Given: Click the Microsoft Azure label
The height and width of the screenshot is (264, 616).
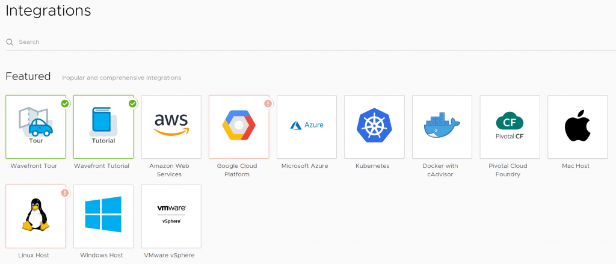Looking at the screenshot, I should [304, 166].
